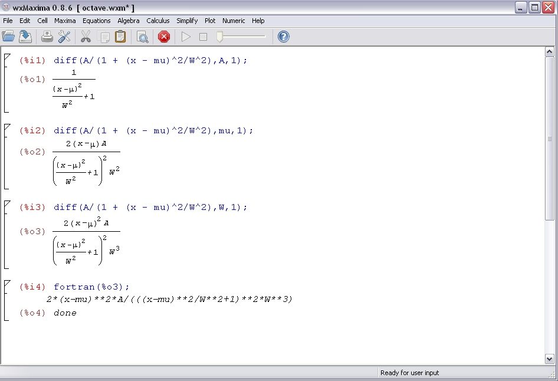Open the Simplify menu
Screen dimensions: 558x381
coord(187,21)
